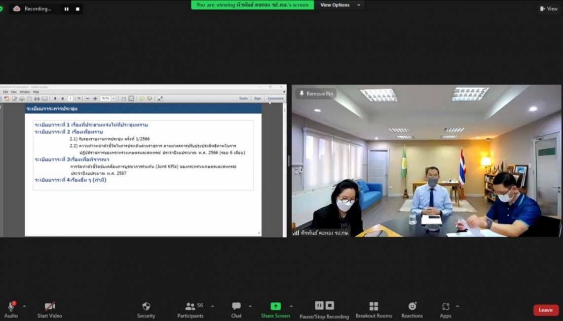
Task: Click the page number field in Reader
Action: (x=71, y=98)
